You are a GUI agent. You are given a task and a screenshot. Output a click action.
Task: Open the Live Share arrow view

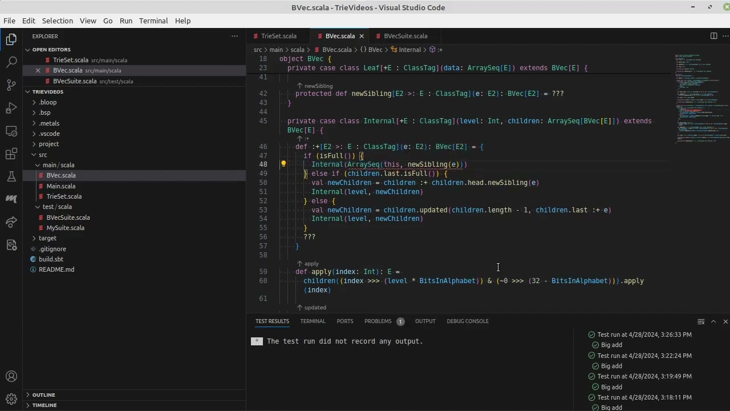tap(11, 222)
